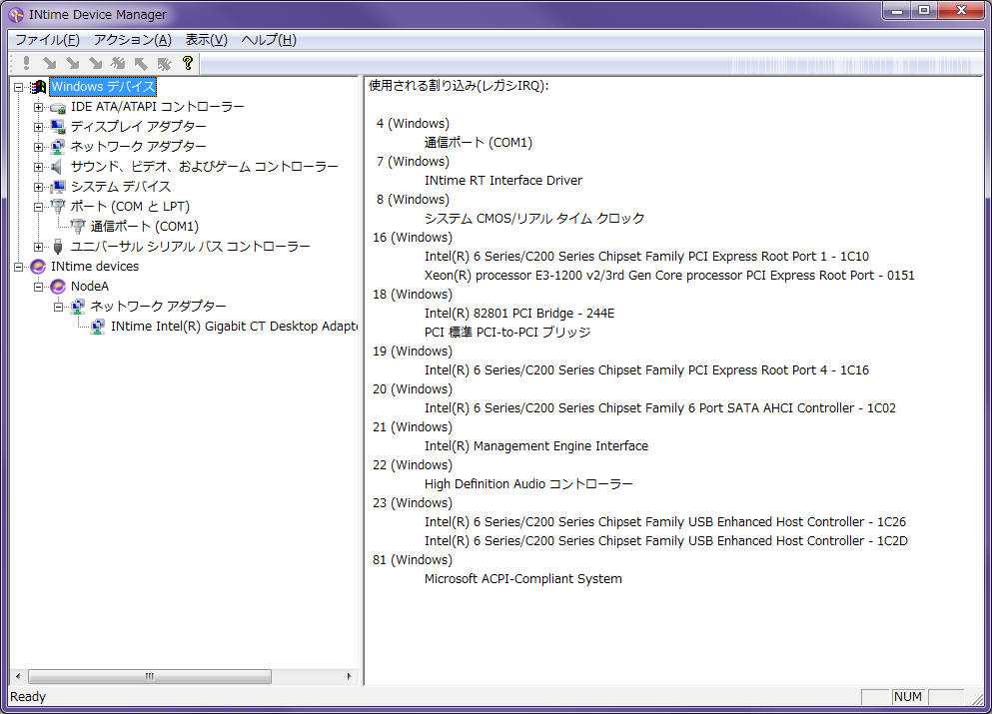Click the PCI 標準 PCI-to-PCI ブリッジ entry

point(507,332)
